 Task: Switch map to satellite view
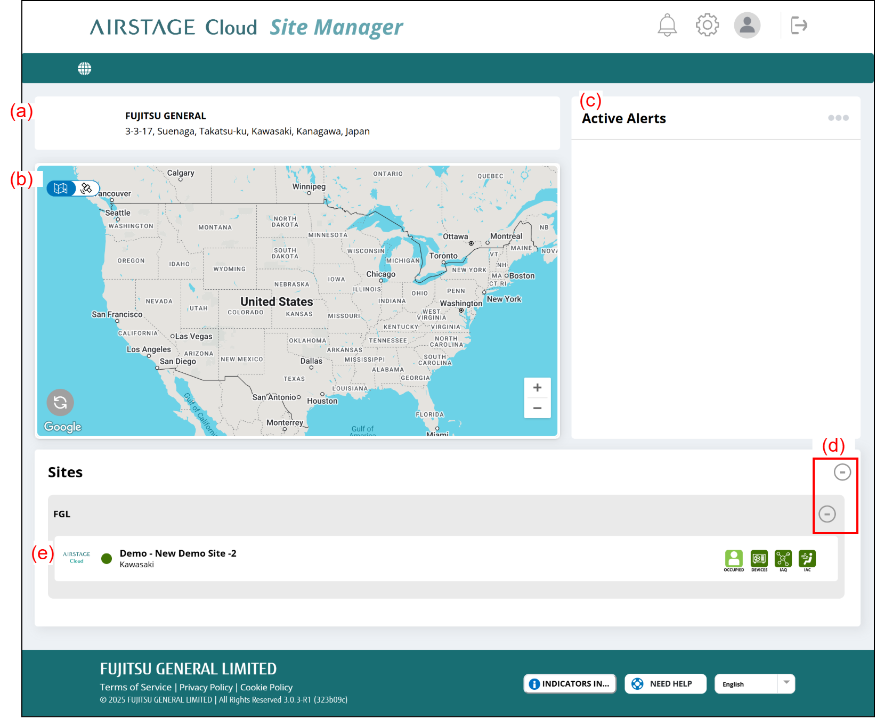[x=86, y=189]
